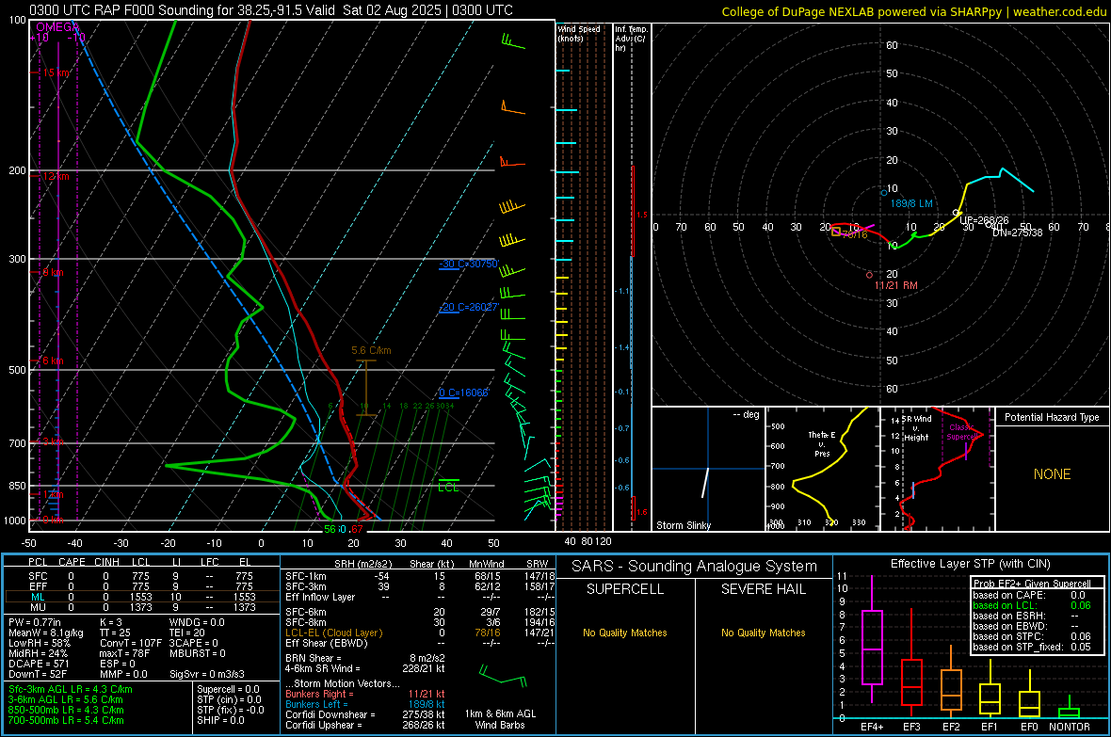This screenshot has height=737, width=1111.
Task: Click the 1km & 6km AGL wind barbs glyph
Action: (x=503, y=675)
